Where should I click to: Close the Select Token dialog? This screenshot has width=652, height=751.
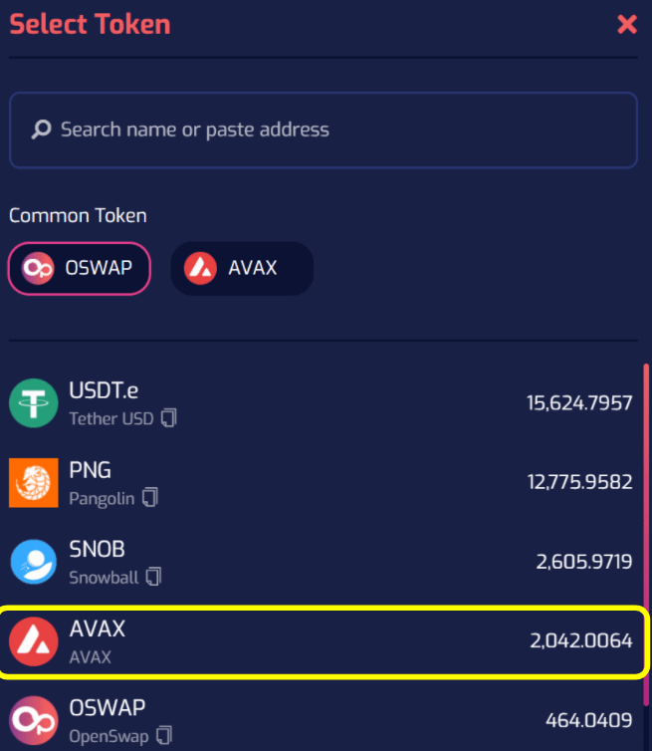(x=627, y=25)
